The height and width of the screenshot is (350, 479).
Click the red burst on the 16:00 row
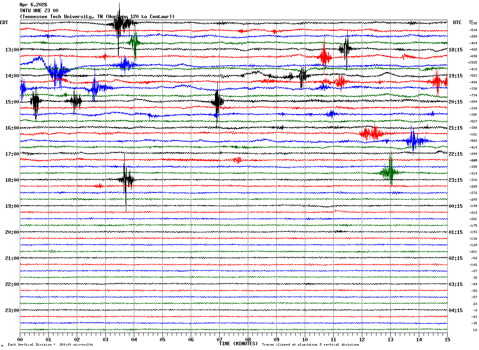[372, 134]
